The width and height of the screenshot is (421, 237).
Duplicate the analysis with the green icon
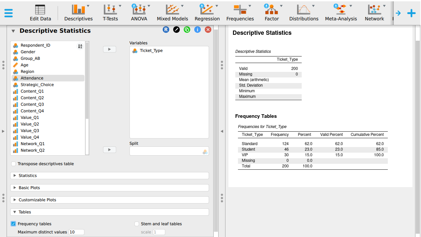point(187,30)
